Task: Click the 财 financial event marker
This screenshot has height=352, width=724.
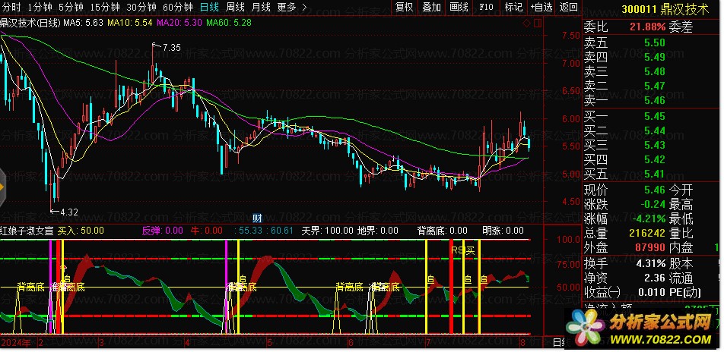Action: coord(258,218)
